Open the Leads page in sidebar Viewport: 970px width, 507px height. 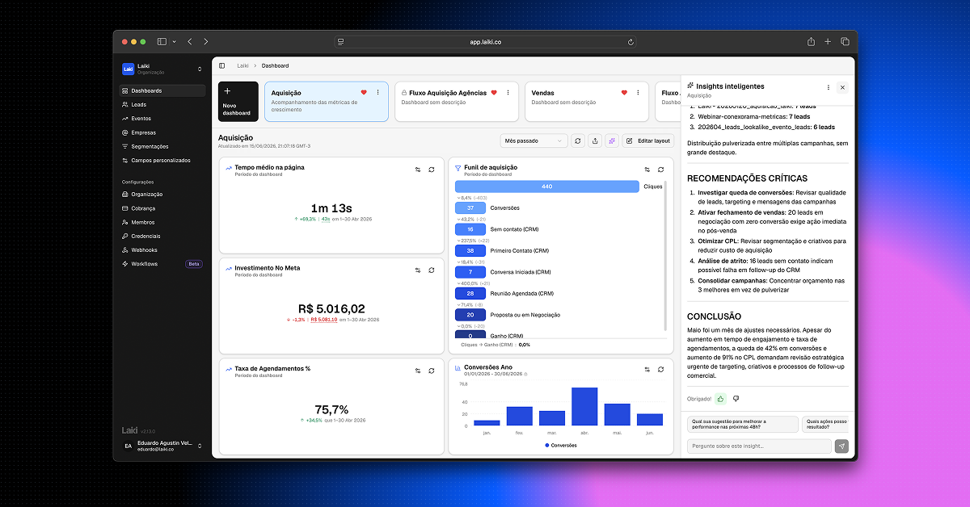[162, 104]
